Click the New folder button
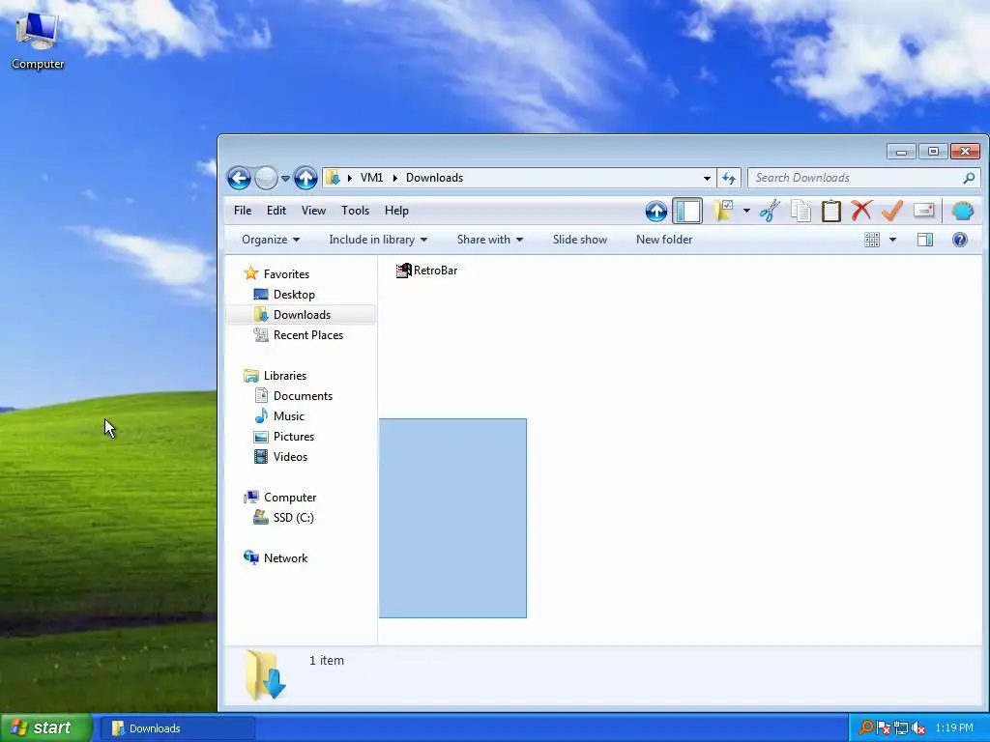Viewport: 990px width, 742px height. [663, 240]
